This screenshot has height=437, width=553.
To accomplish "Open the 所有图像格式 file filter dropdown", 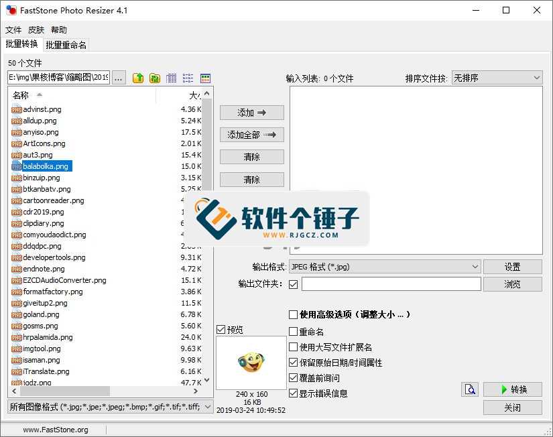I will 111,407.
